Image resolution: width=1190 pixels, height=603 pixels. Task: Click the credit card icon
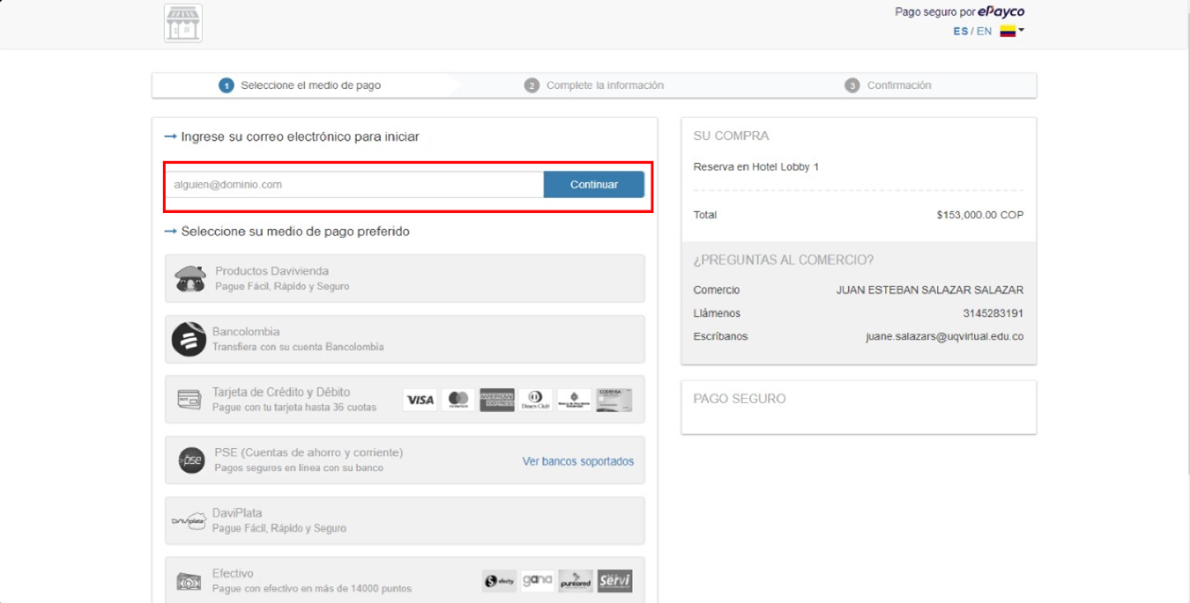click(189, 400)
